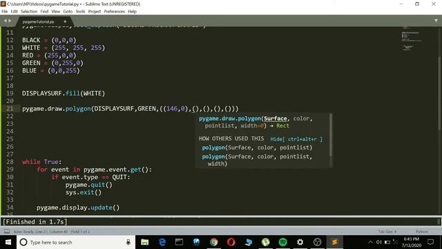This screenshot has width=442, height=249.
Task: Click on the pygame.quit() line
Action: 89,185
